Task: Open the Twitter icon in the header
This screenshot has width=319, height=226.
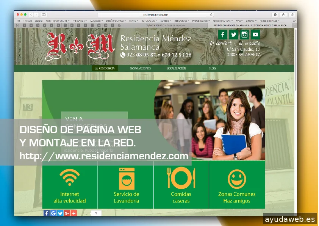Action: (x=233, y=35)
